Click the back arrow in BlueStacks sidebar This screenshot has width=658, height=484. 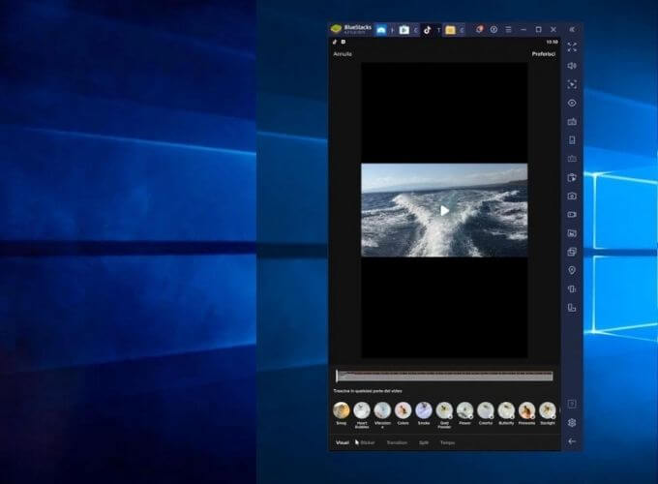click(572, 441)
